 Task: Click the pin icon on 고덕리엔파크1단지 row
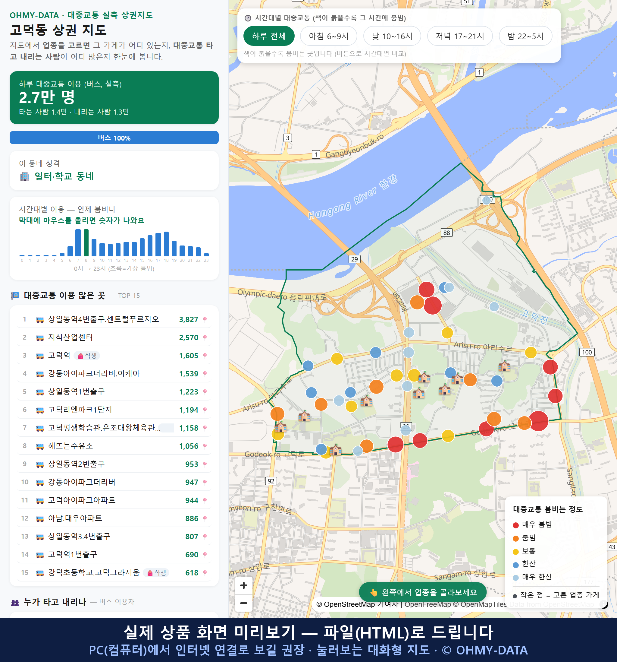click(205, 410)
